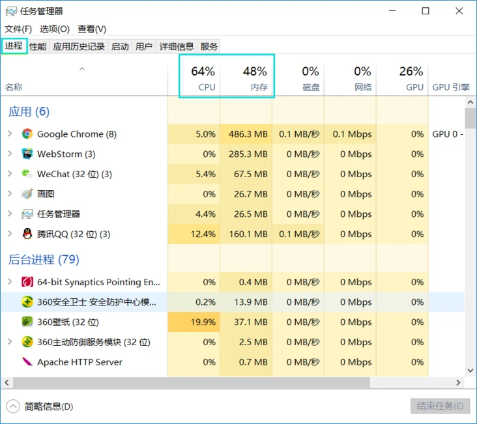Expand the 腾讯QQ (32 位) process group

[x=10, y=234]
